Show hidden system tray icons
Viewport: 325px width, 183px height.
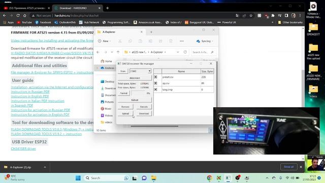(267, 178)
